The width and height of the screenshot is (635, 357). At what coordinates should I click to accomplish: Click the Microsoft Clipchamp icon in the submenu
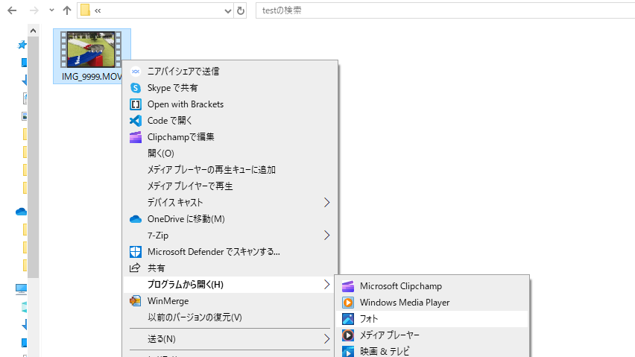tap(348, 286)
